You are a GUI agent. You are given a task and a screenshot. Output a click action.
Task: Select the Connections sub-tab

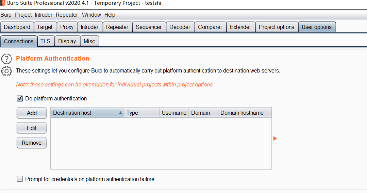pos(19,41)
